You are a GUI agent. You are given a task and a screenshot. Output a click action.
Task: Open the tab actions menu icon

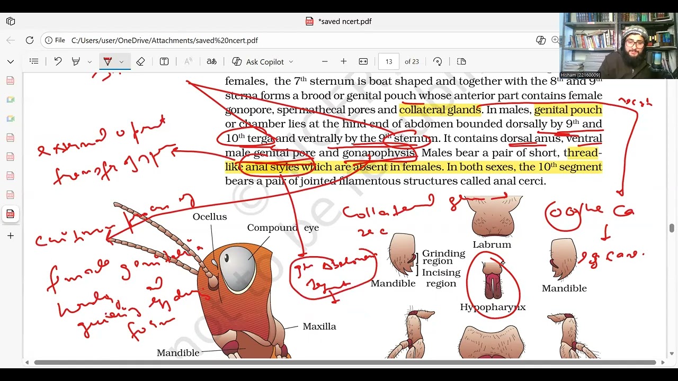[x=11, y=21]
